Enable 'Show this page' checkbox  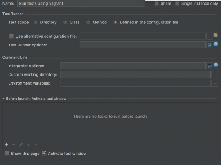point(7,154)
